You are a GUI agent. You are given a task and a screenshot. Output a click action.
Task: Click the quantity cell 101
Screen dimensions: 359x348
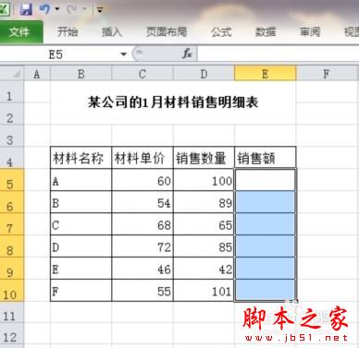[x=204, y=290]
